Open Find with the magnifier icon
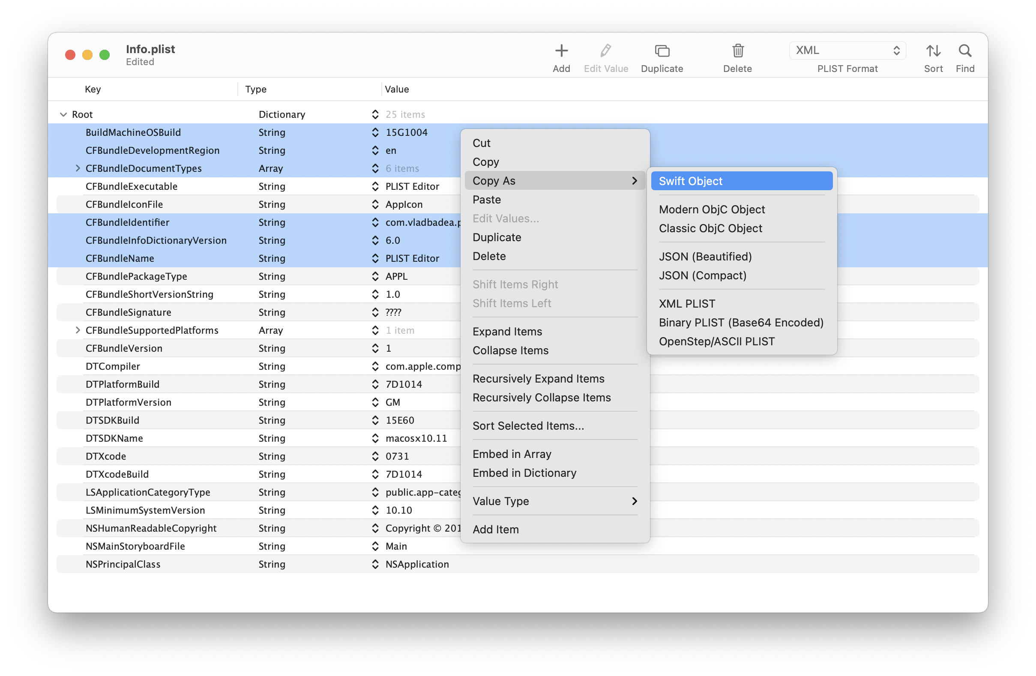This screenshot has width=1036, height=676. click(x=964, y=51)
